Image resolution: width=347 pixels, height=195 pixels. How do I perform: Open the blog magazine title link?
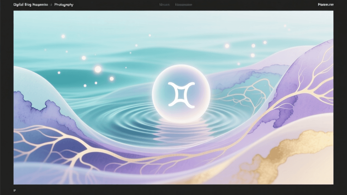30,5
